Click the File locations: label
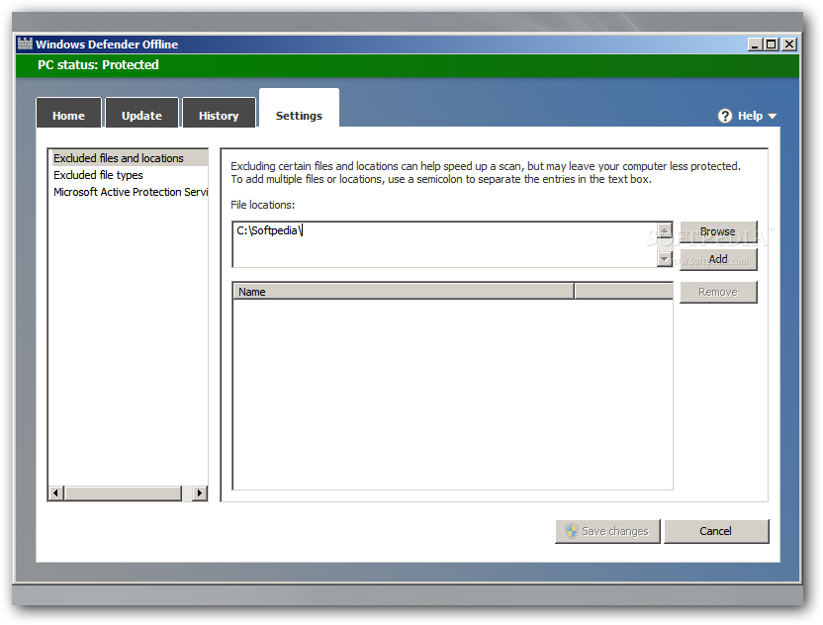 click(262, 205)
